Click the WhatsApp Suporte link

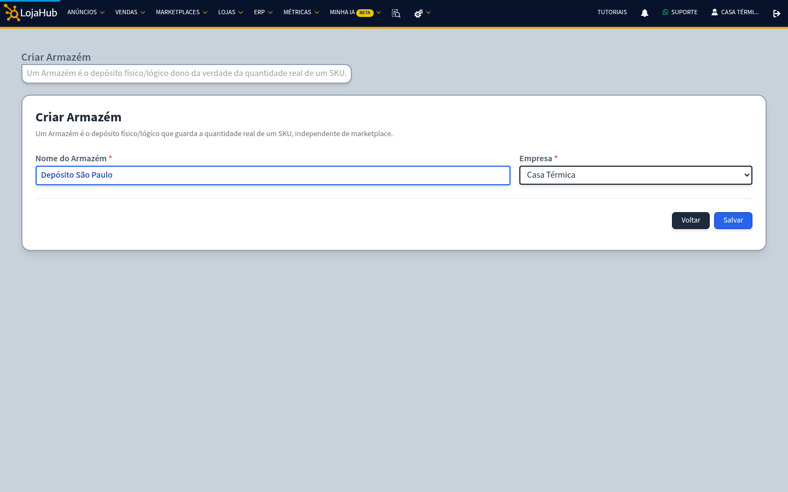(680, 13)
